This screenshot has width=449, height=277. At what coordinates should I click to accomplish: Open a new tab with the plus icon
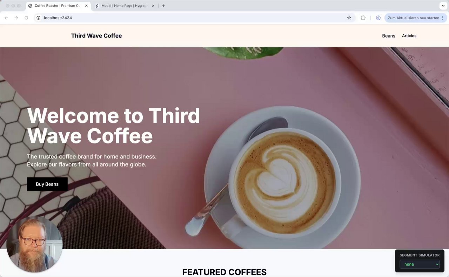[163, 6]
